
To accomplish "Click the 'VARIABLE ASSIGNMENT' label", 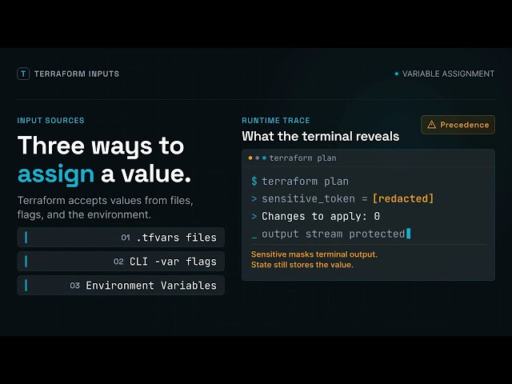I will 448,74.
